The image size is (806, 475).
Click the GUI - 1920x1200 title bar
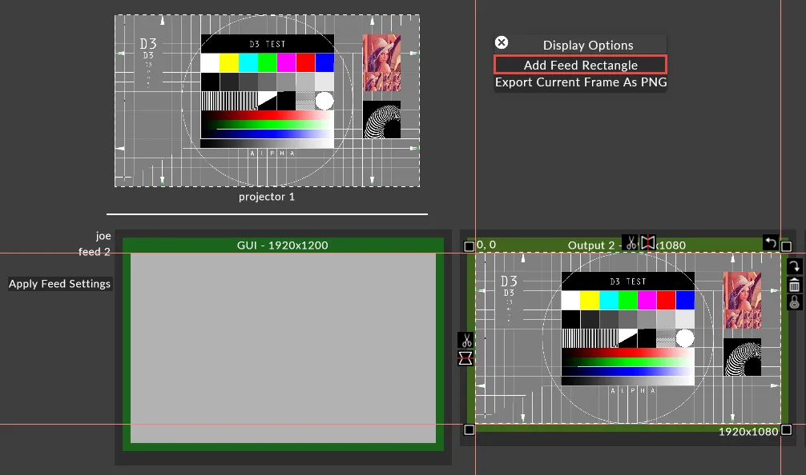[x=283, y=245]
